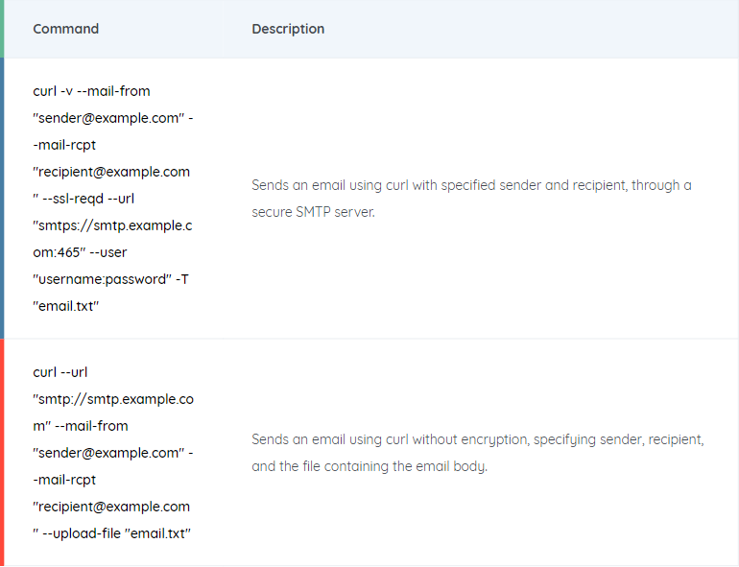Click the "curl --url" line in the second row
This screenshot has height=567, width=739.
tap(60, 372)
